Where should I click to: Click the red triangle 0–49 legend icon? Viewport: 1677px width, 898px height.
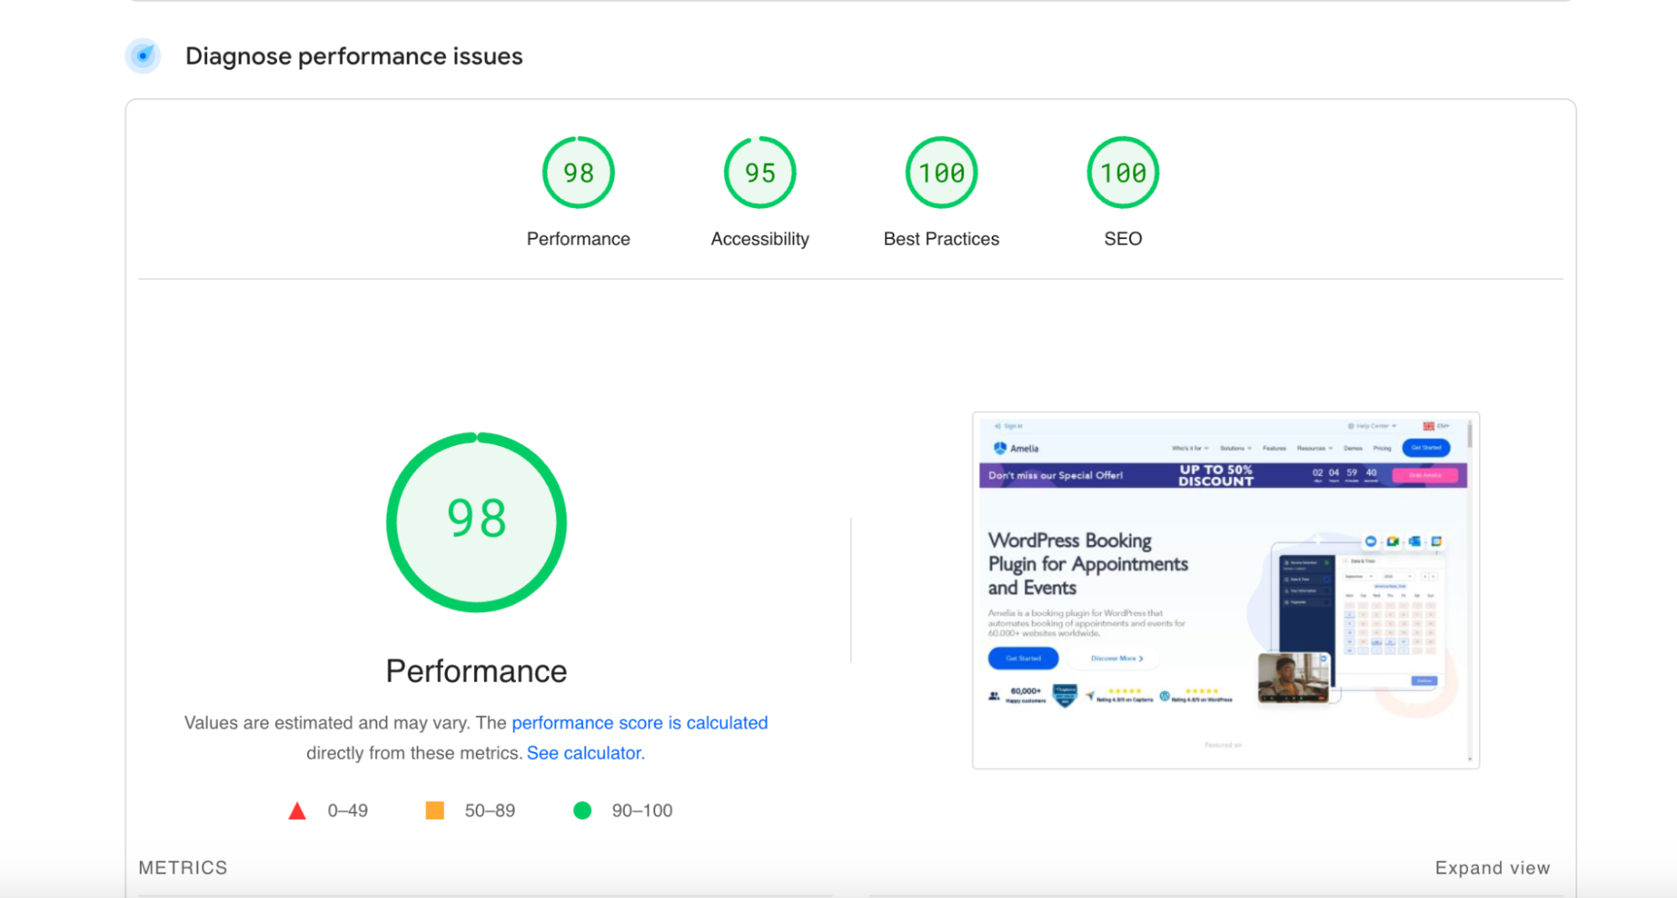297,811
